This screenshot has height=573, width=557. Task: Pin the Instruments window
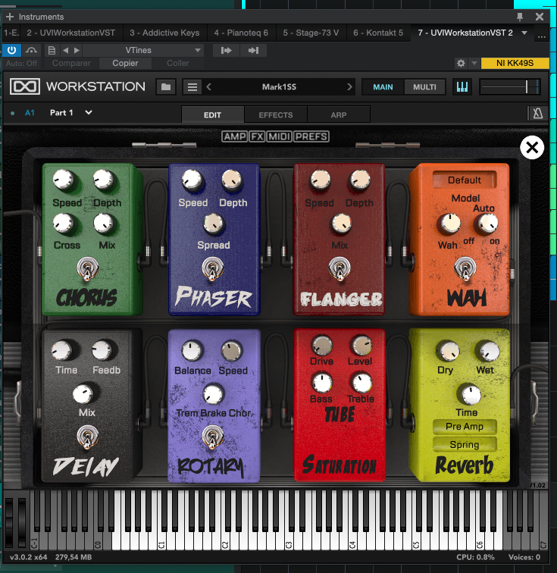tap(520, 17)
